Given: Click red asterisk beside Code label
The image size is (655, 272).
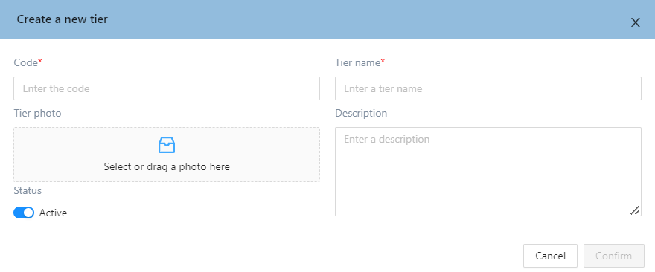Looking at the screenshot, I should click(40, 62).
